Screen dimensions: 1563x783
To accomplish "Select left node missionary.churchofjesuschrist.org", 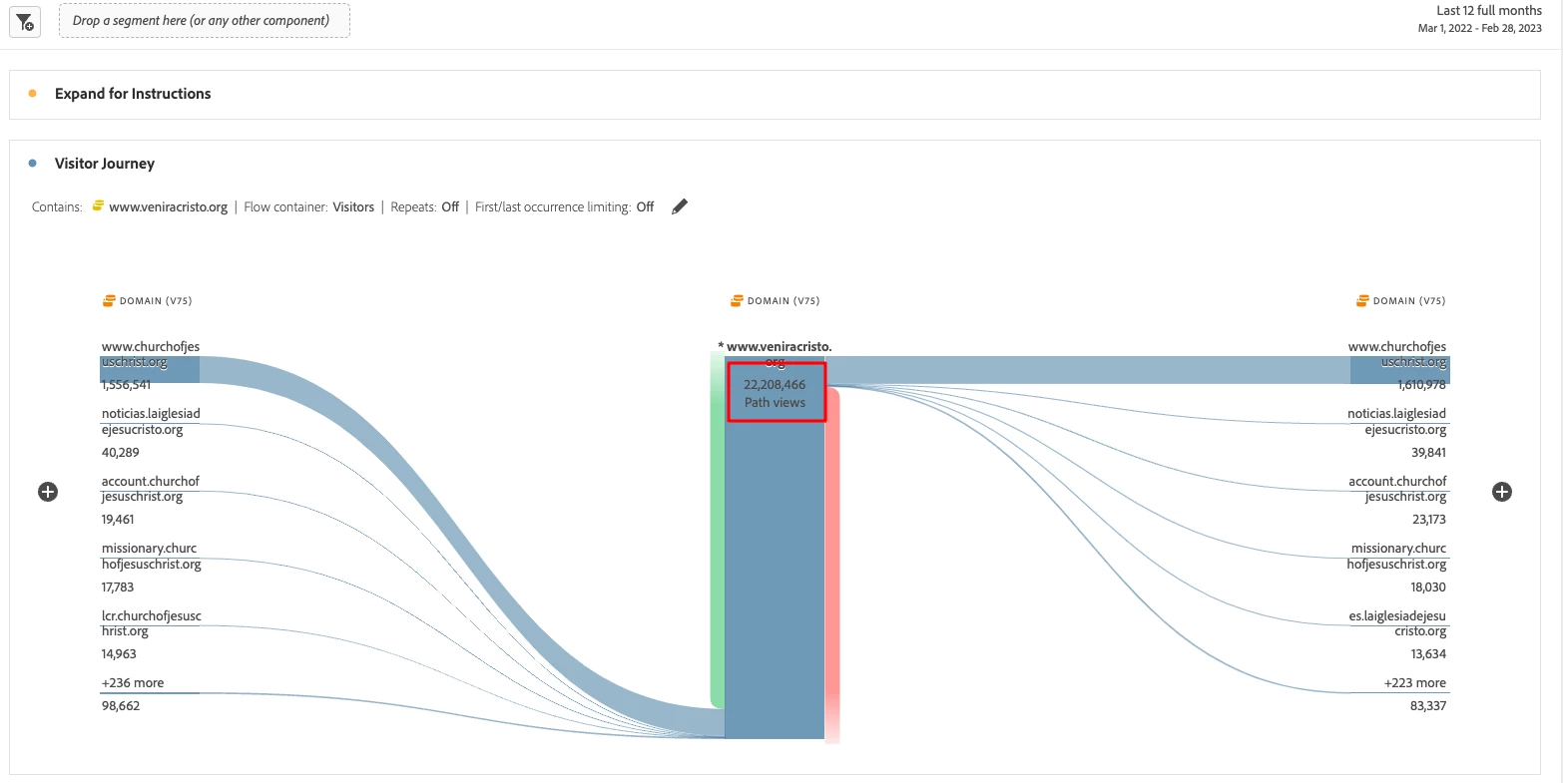I will coord(151,557).
